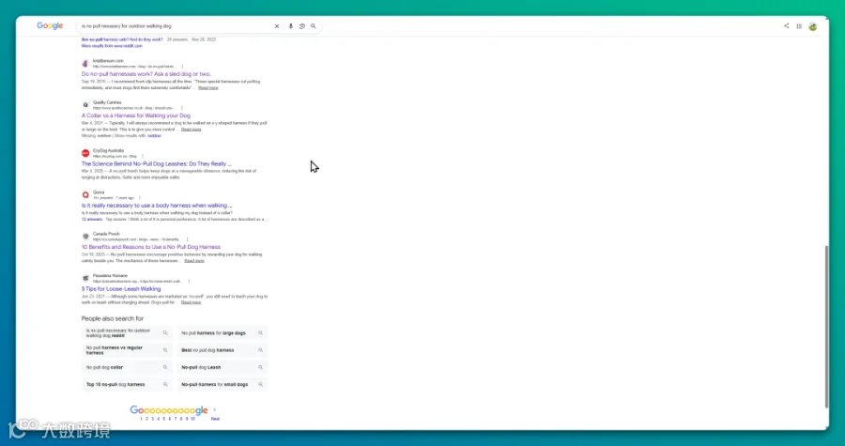Viewport: 845px width, 446px height.
Task: Open "Do no-pull harnesses work? Ask a sled dog" result
Action: click(146, 74)
